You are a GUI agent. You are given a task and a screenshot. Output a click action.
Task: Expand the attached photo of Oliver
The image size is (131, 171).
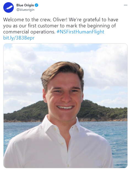[x=65, y=106]
